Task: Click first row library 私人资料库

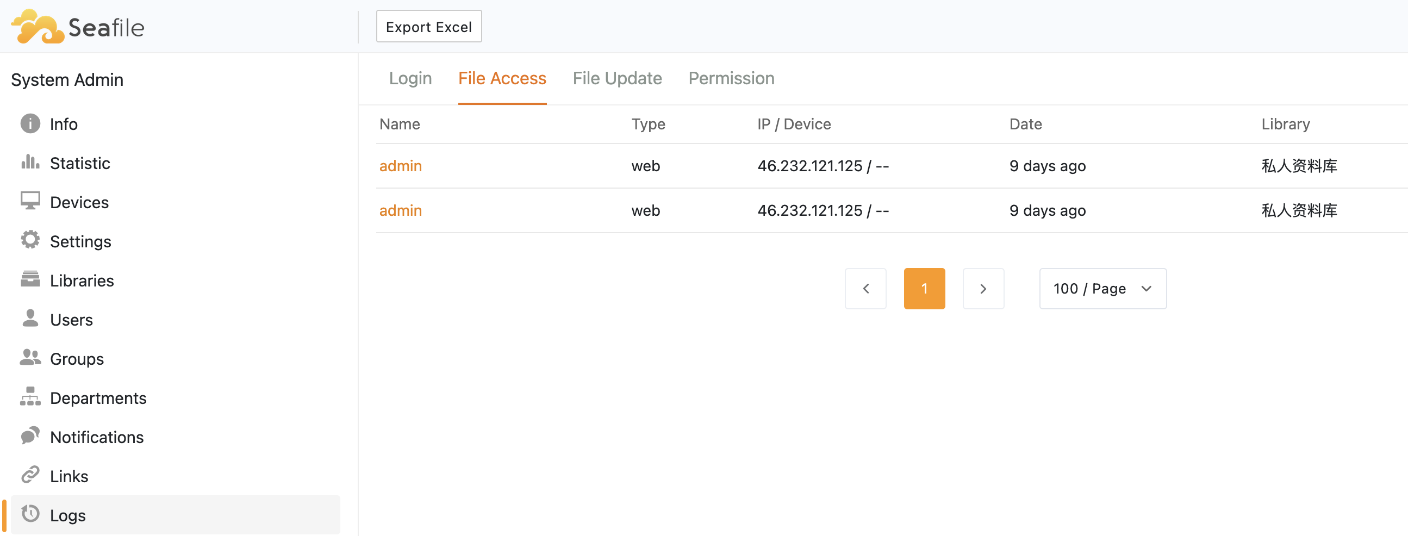Action: pyautogui.click(x=1299, y=166)
